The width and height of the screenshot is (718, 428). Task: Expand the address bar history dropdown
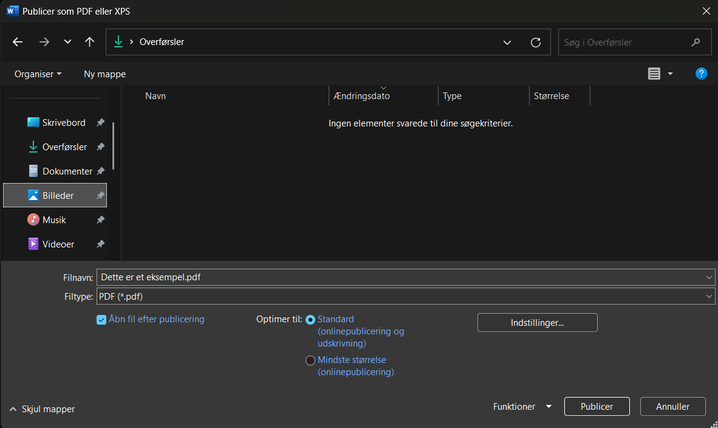[507, 42]
